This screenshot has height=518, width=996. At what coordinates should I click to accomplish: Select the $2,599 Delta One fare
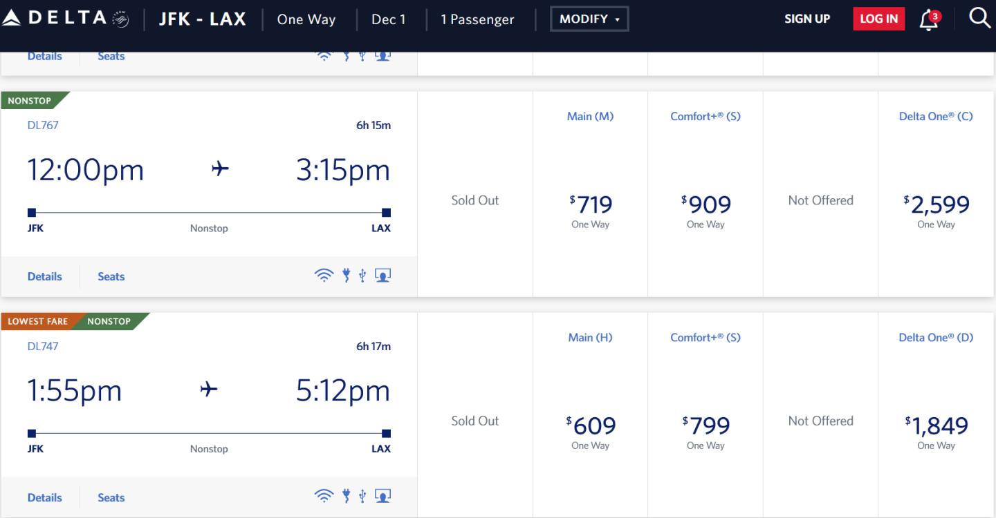(936, 206)
